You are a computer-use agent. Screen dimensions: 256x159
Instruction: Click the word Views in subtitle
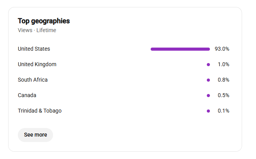coord(25,30)
